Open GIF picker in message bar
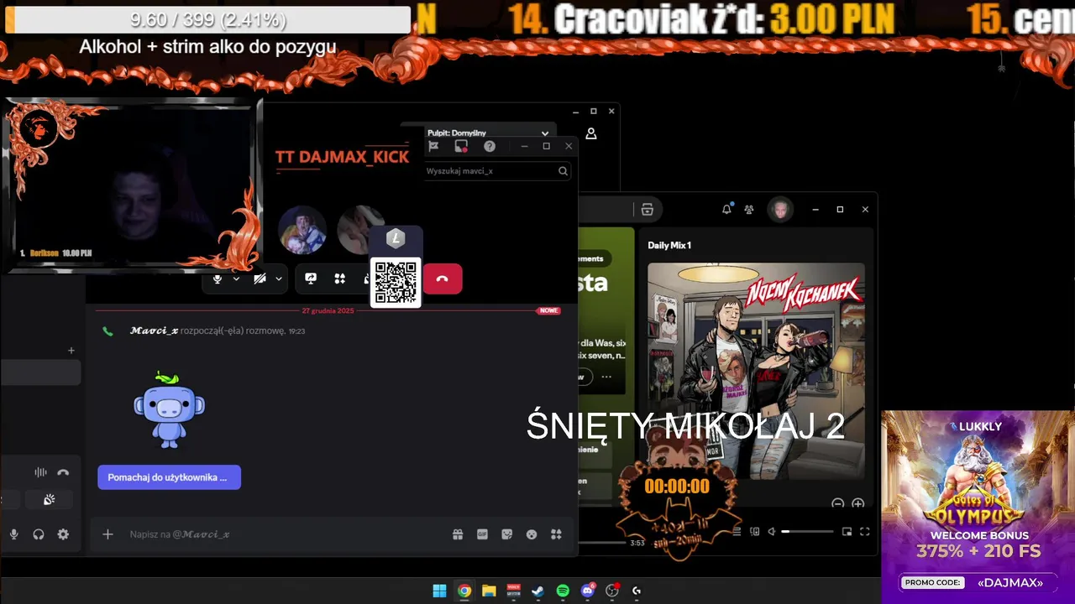This screenshot has width=1075, height=604. 483,534
